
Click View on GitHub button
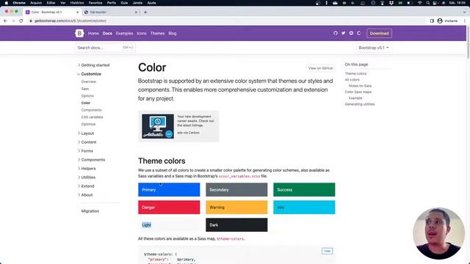pos(320,68)
